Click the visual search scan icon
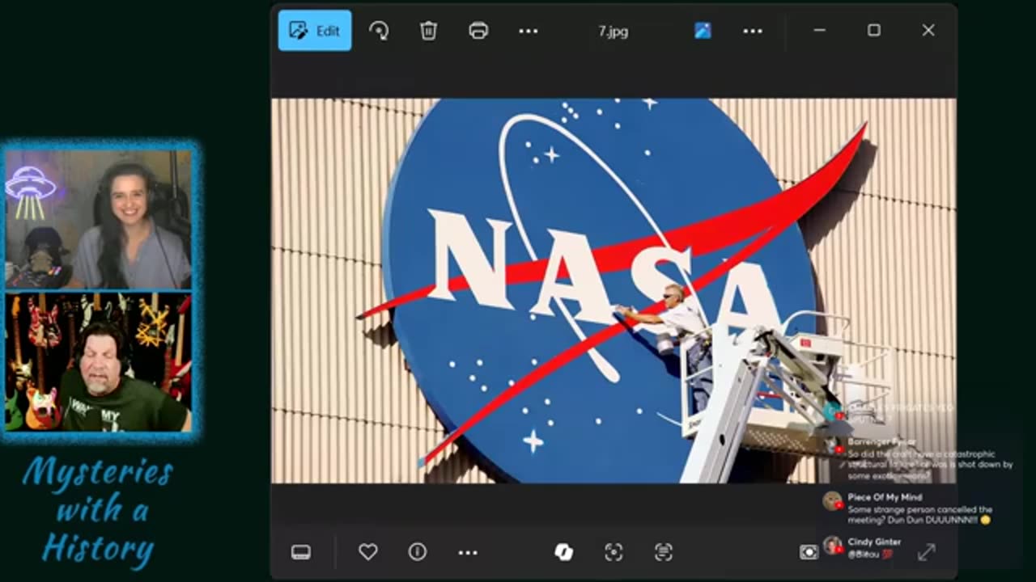The height and width of the screenshot is (582, 1036). pyautogui.click(x=614, y=552)
